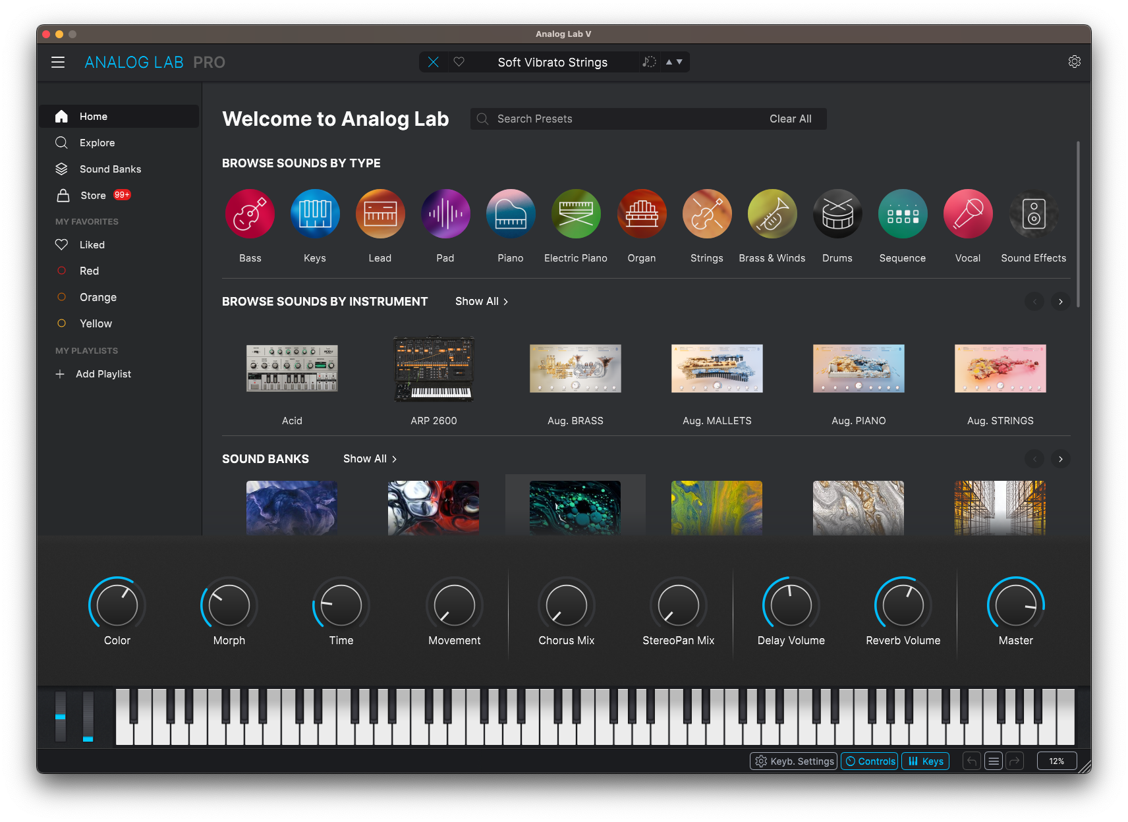
Task: Open the teal bubbles sound bank thumbnail
Action: click(x=575, y=507)
